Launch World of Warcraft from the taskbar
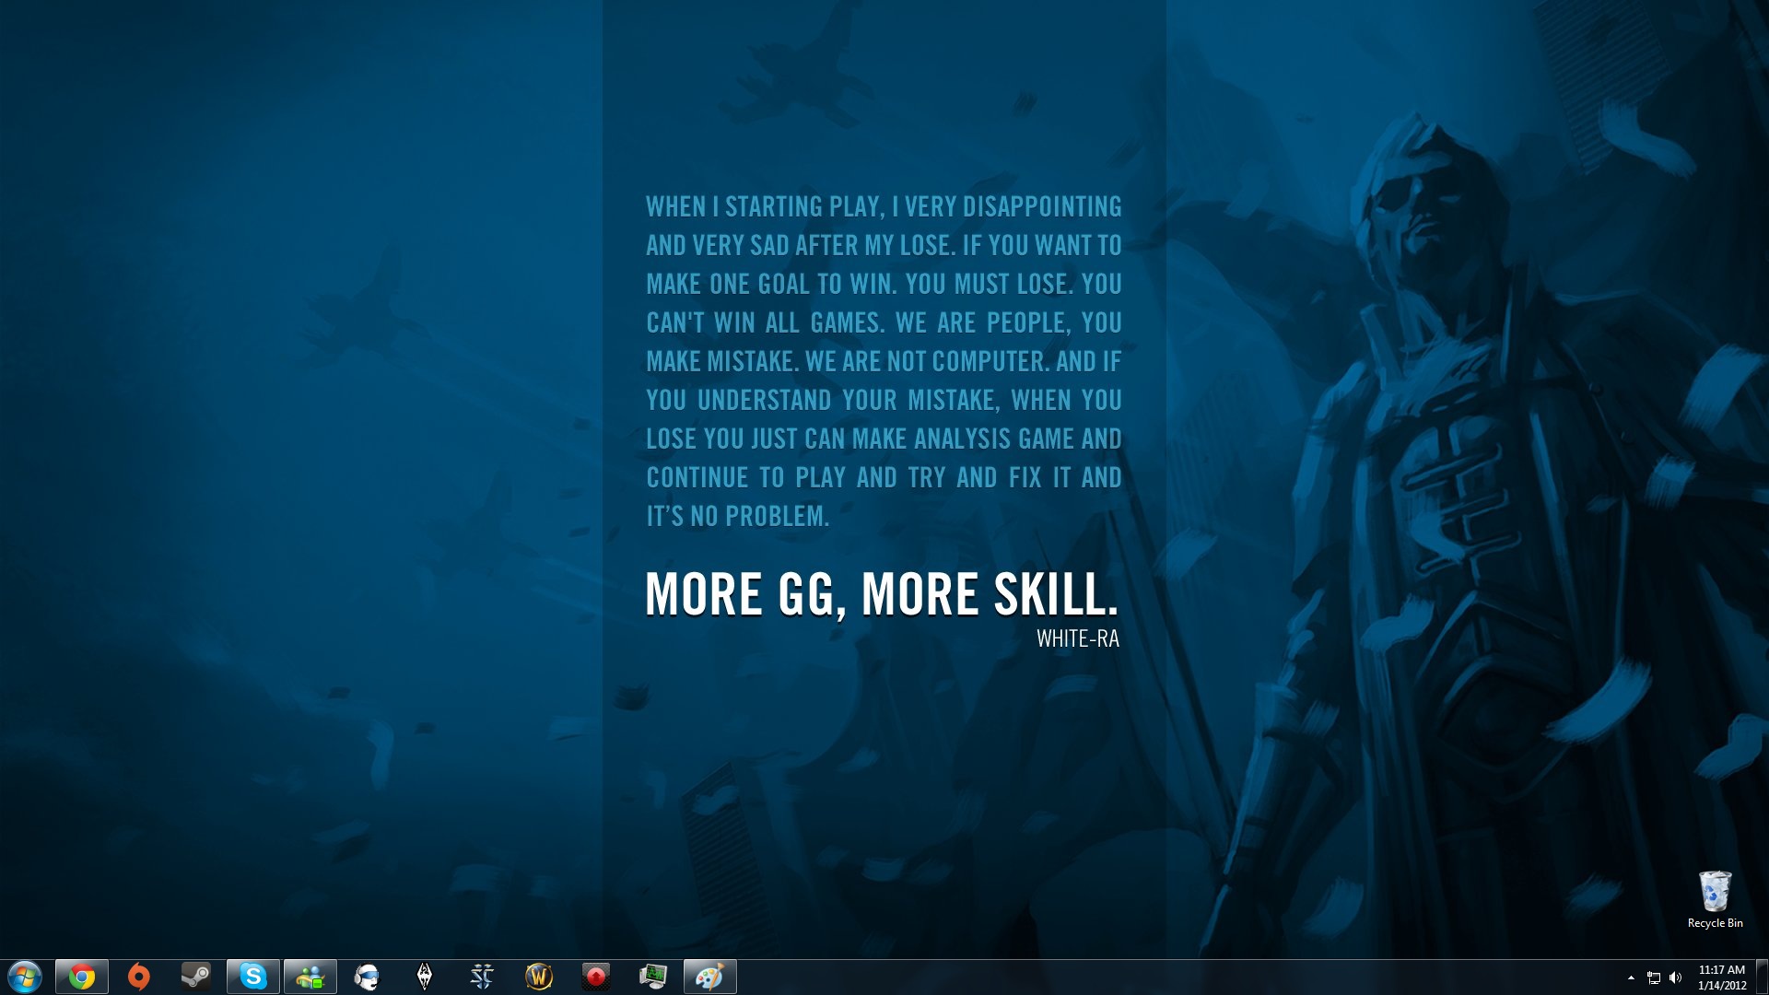Screen dimensions: 1769x995 pyautogui.click(x=539, y=977)
